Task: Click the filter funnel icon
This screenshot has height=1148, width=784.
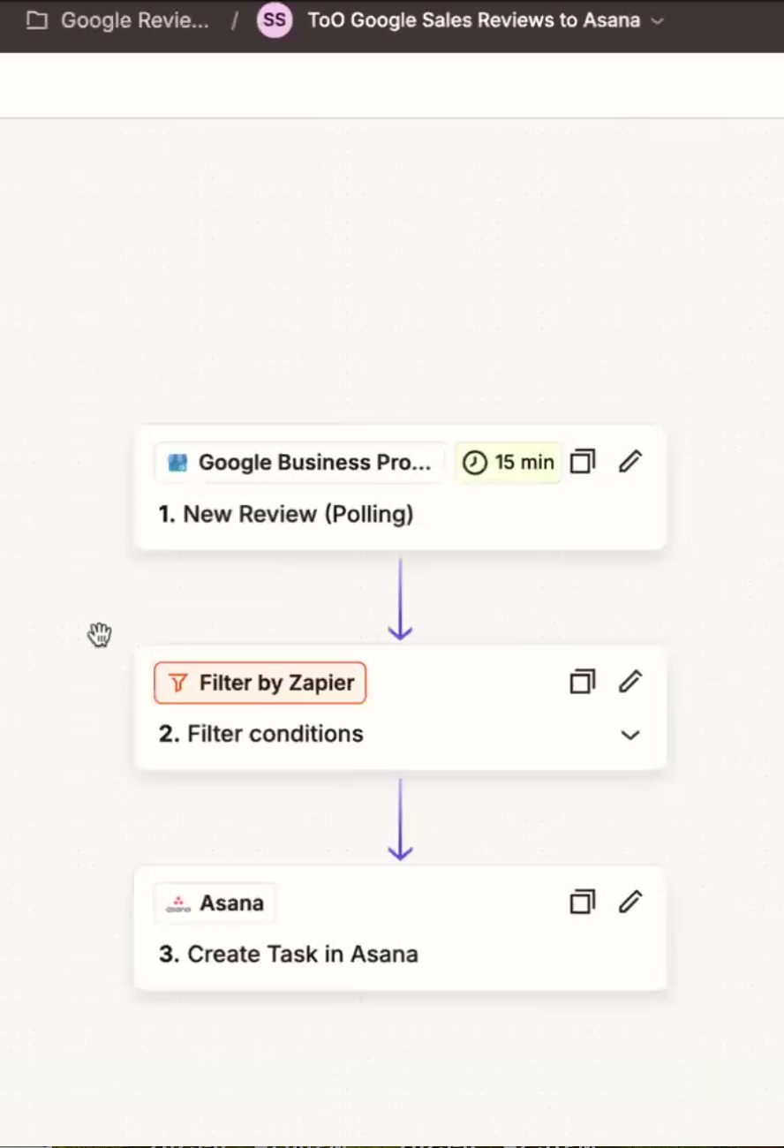Action: (x=178, y=683)
